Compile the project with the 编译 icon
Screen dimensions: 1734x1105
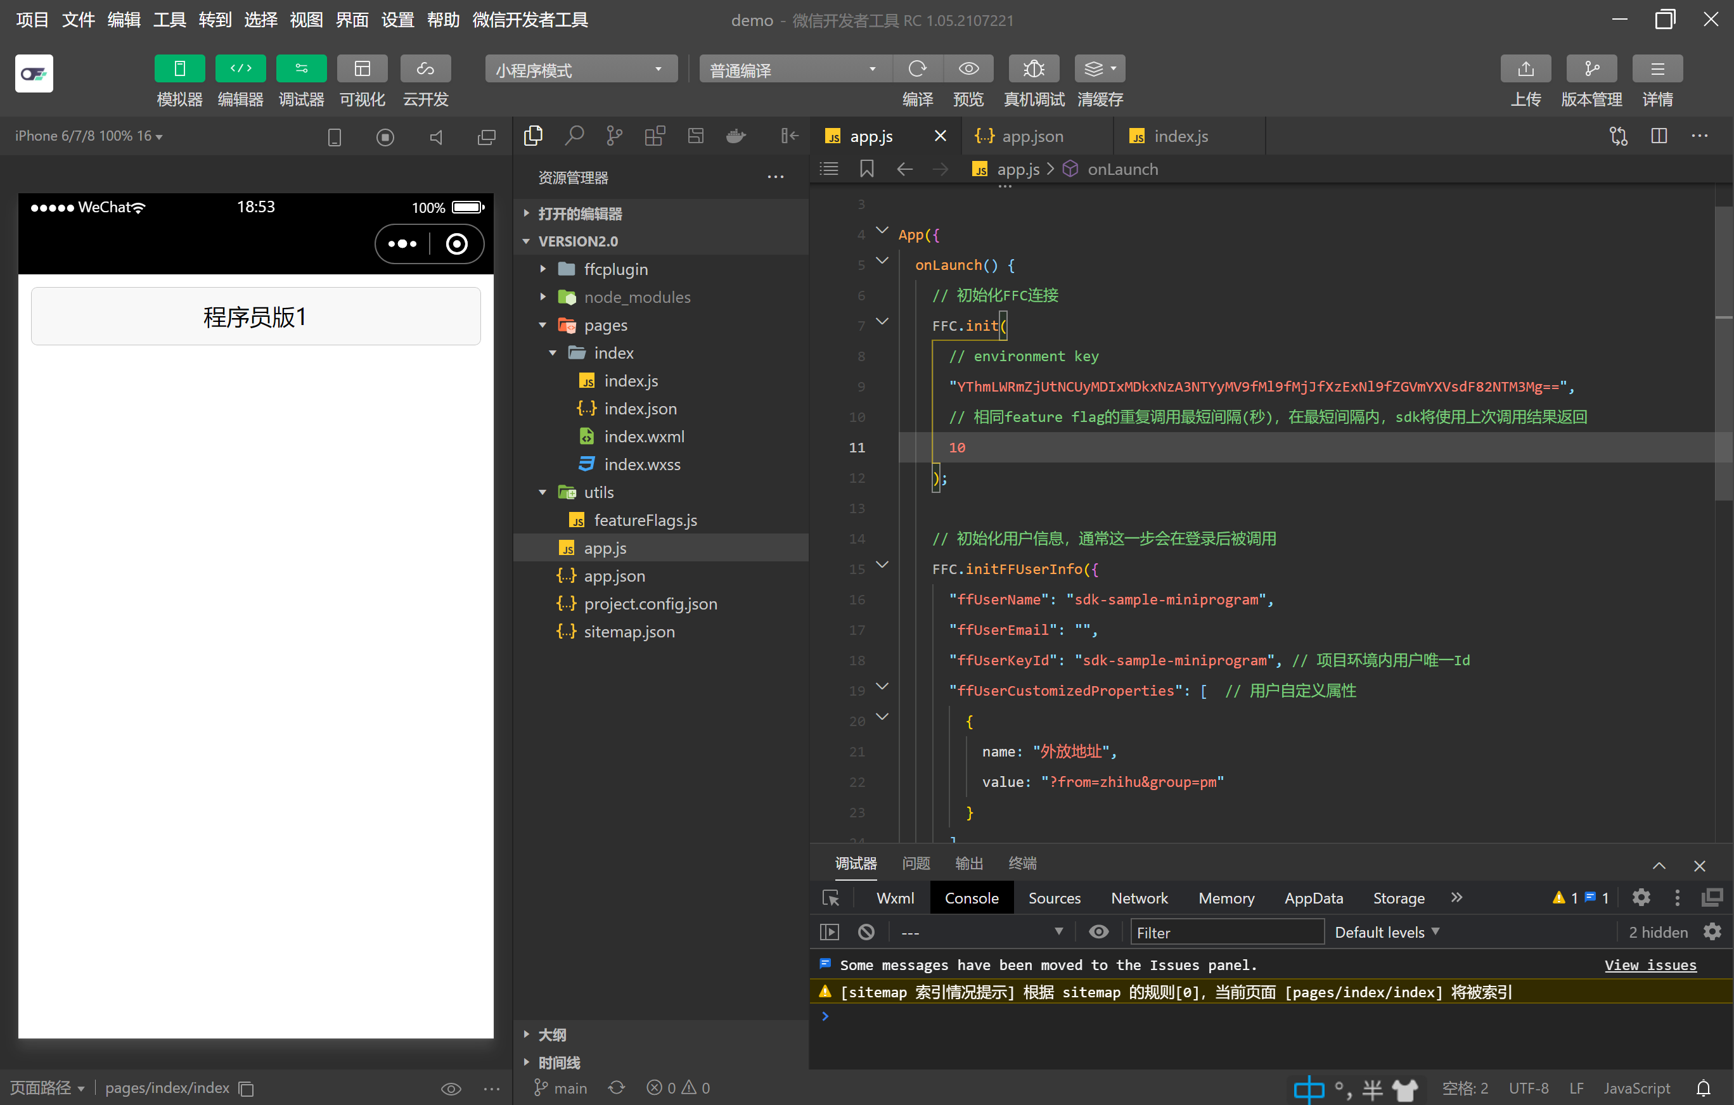tap(916, 68)
